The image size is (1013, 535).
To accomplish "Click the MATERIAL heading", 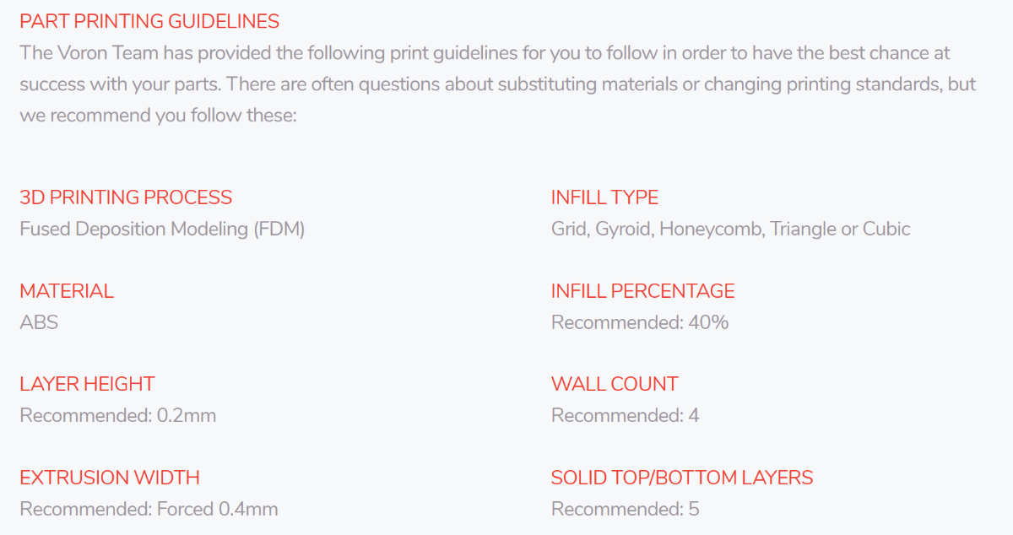I will [67, 291].
